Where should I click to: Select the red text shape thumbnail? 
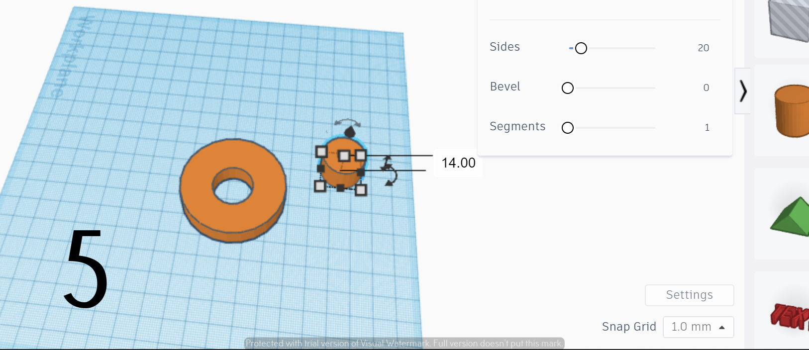coord(790,316)
